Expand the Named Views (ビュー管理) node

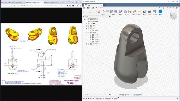[86, 24]
